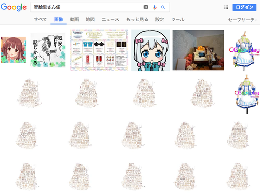Expand the もっと見る menu
Screen dimensions: 260x193
click(x=137, y=19)
